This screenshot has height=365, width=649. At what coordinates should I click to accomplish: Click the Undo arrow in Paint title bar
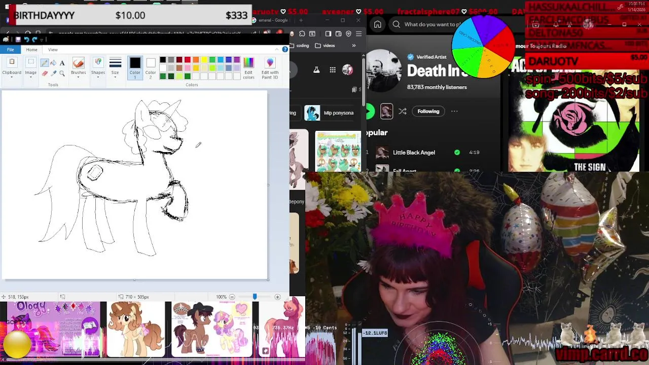tap(26, 40)
